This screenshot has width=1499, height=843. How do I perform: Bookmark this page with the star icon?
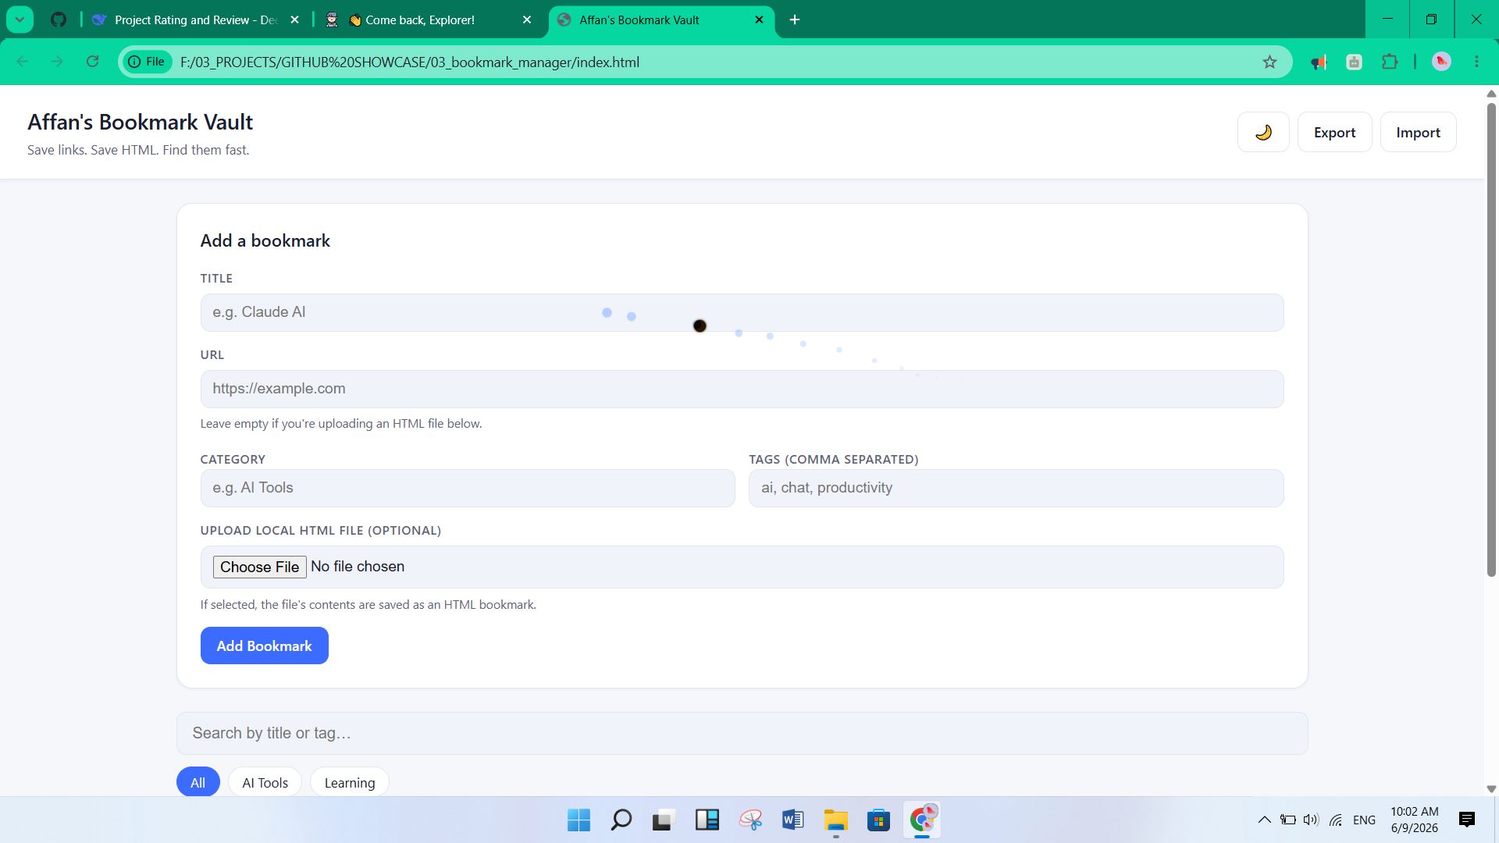[x=1269, y=62]
